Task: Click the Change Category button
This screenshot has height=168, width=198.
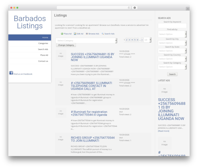Action: [66, 45]
